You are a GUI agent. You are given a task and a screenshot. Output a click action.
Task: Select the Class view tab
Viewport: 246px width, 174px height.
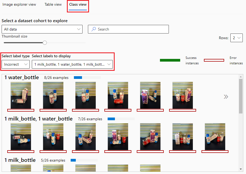(x=78, y=5)
